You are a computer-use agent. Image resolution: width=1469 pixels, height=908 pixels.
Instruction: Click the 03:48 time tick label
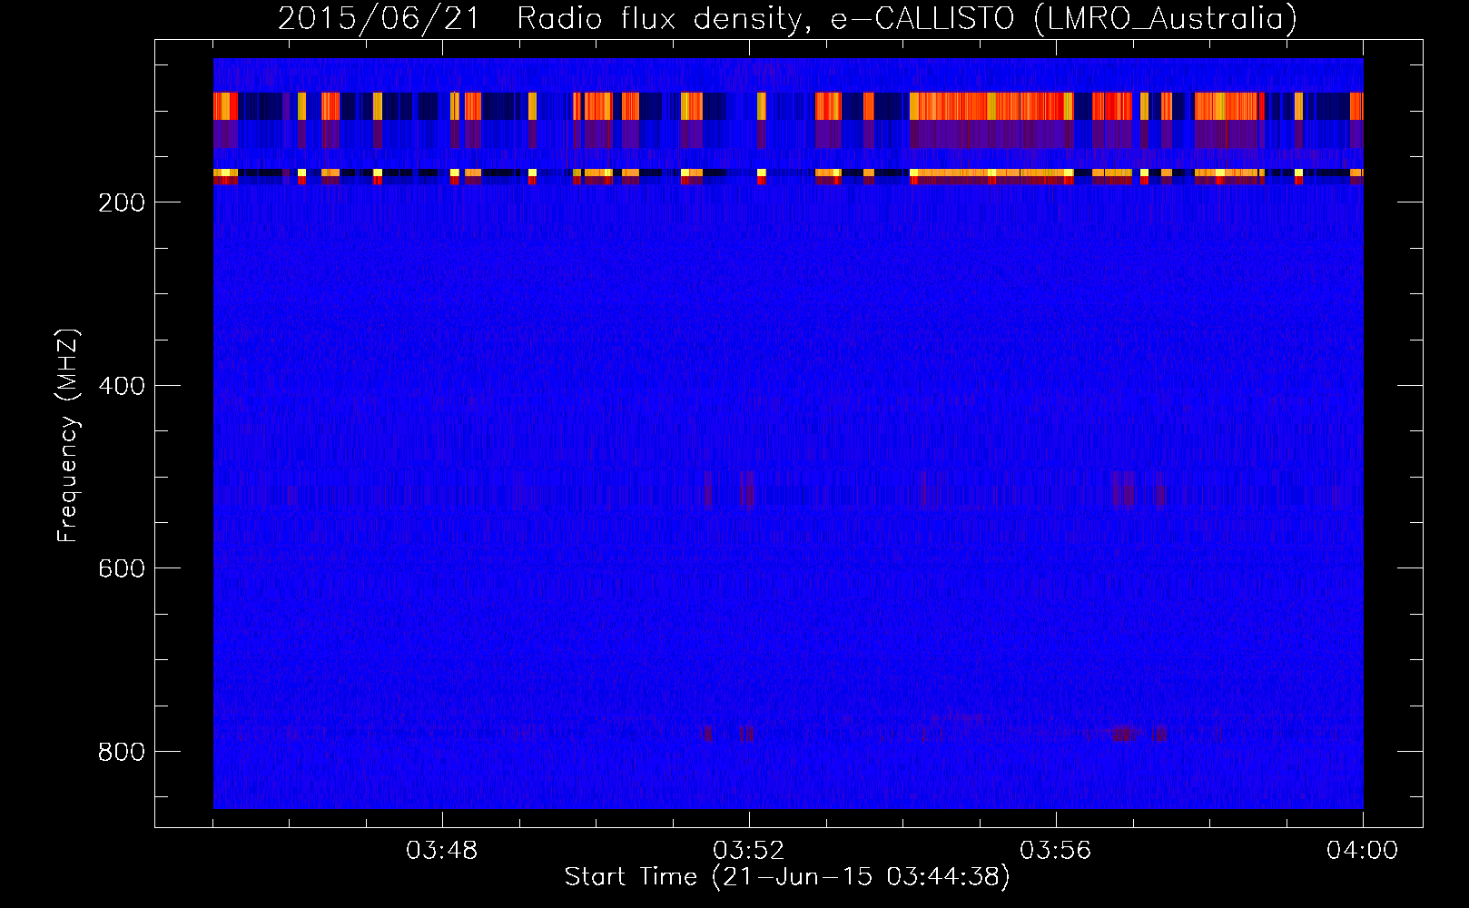(x=442, y=851)
